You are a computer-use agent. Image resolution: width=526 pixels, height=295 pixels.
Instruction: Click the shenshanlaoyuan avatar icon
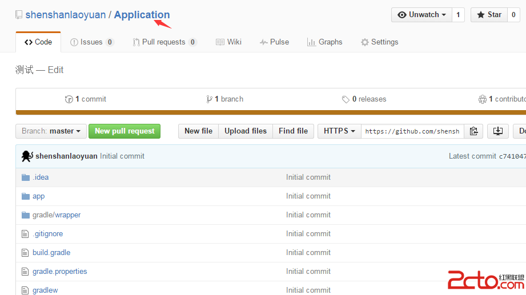coord(27,156)
